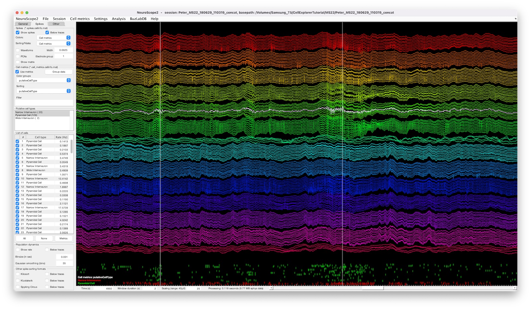Image resolution: width=531 pixels, height=309 pixels.
Task: Enable the Show rate checkbox
Action: point(18,250)
